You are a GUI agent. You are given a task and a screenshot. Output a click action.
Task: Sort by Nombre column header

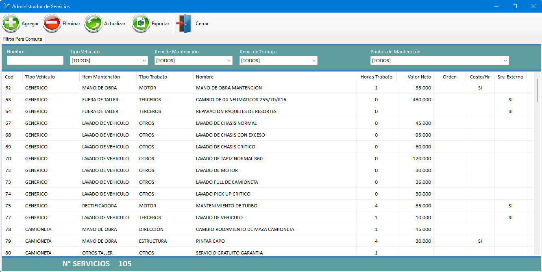point(275,77)
